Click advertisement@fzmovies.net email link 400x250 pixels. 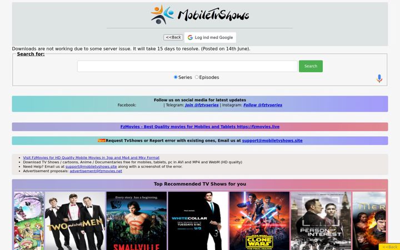click(96, 171)
